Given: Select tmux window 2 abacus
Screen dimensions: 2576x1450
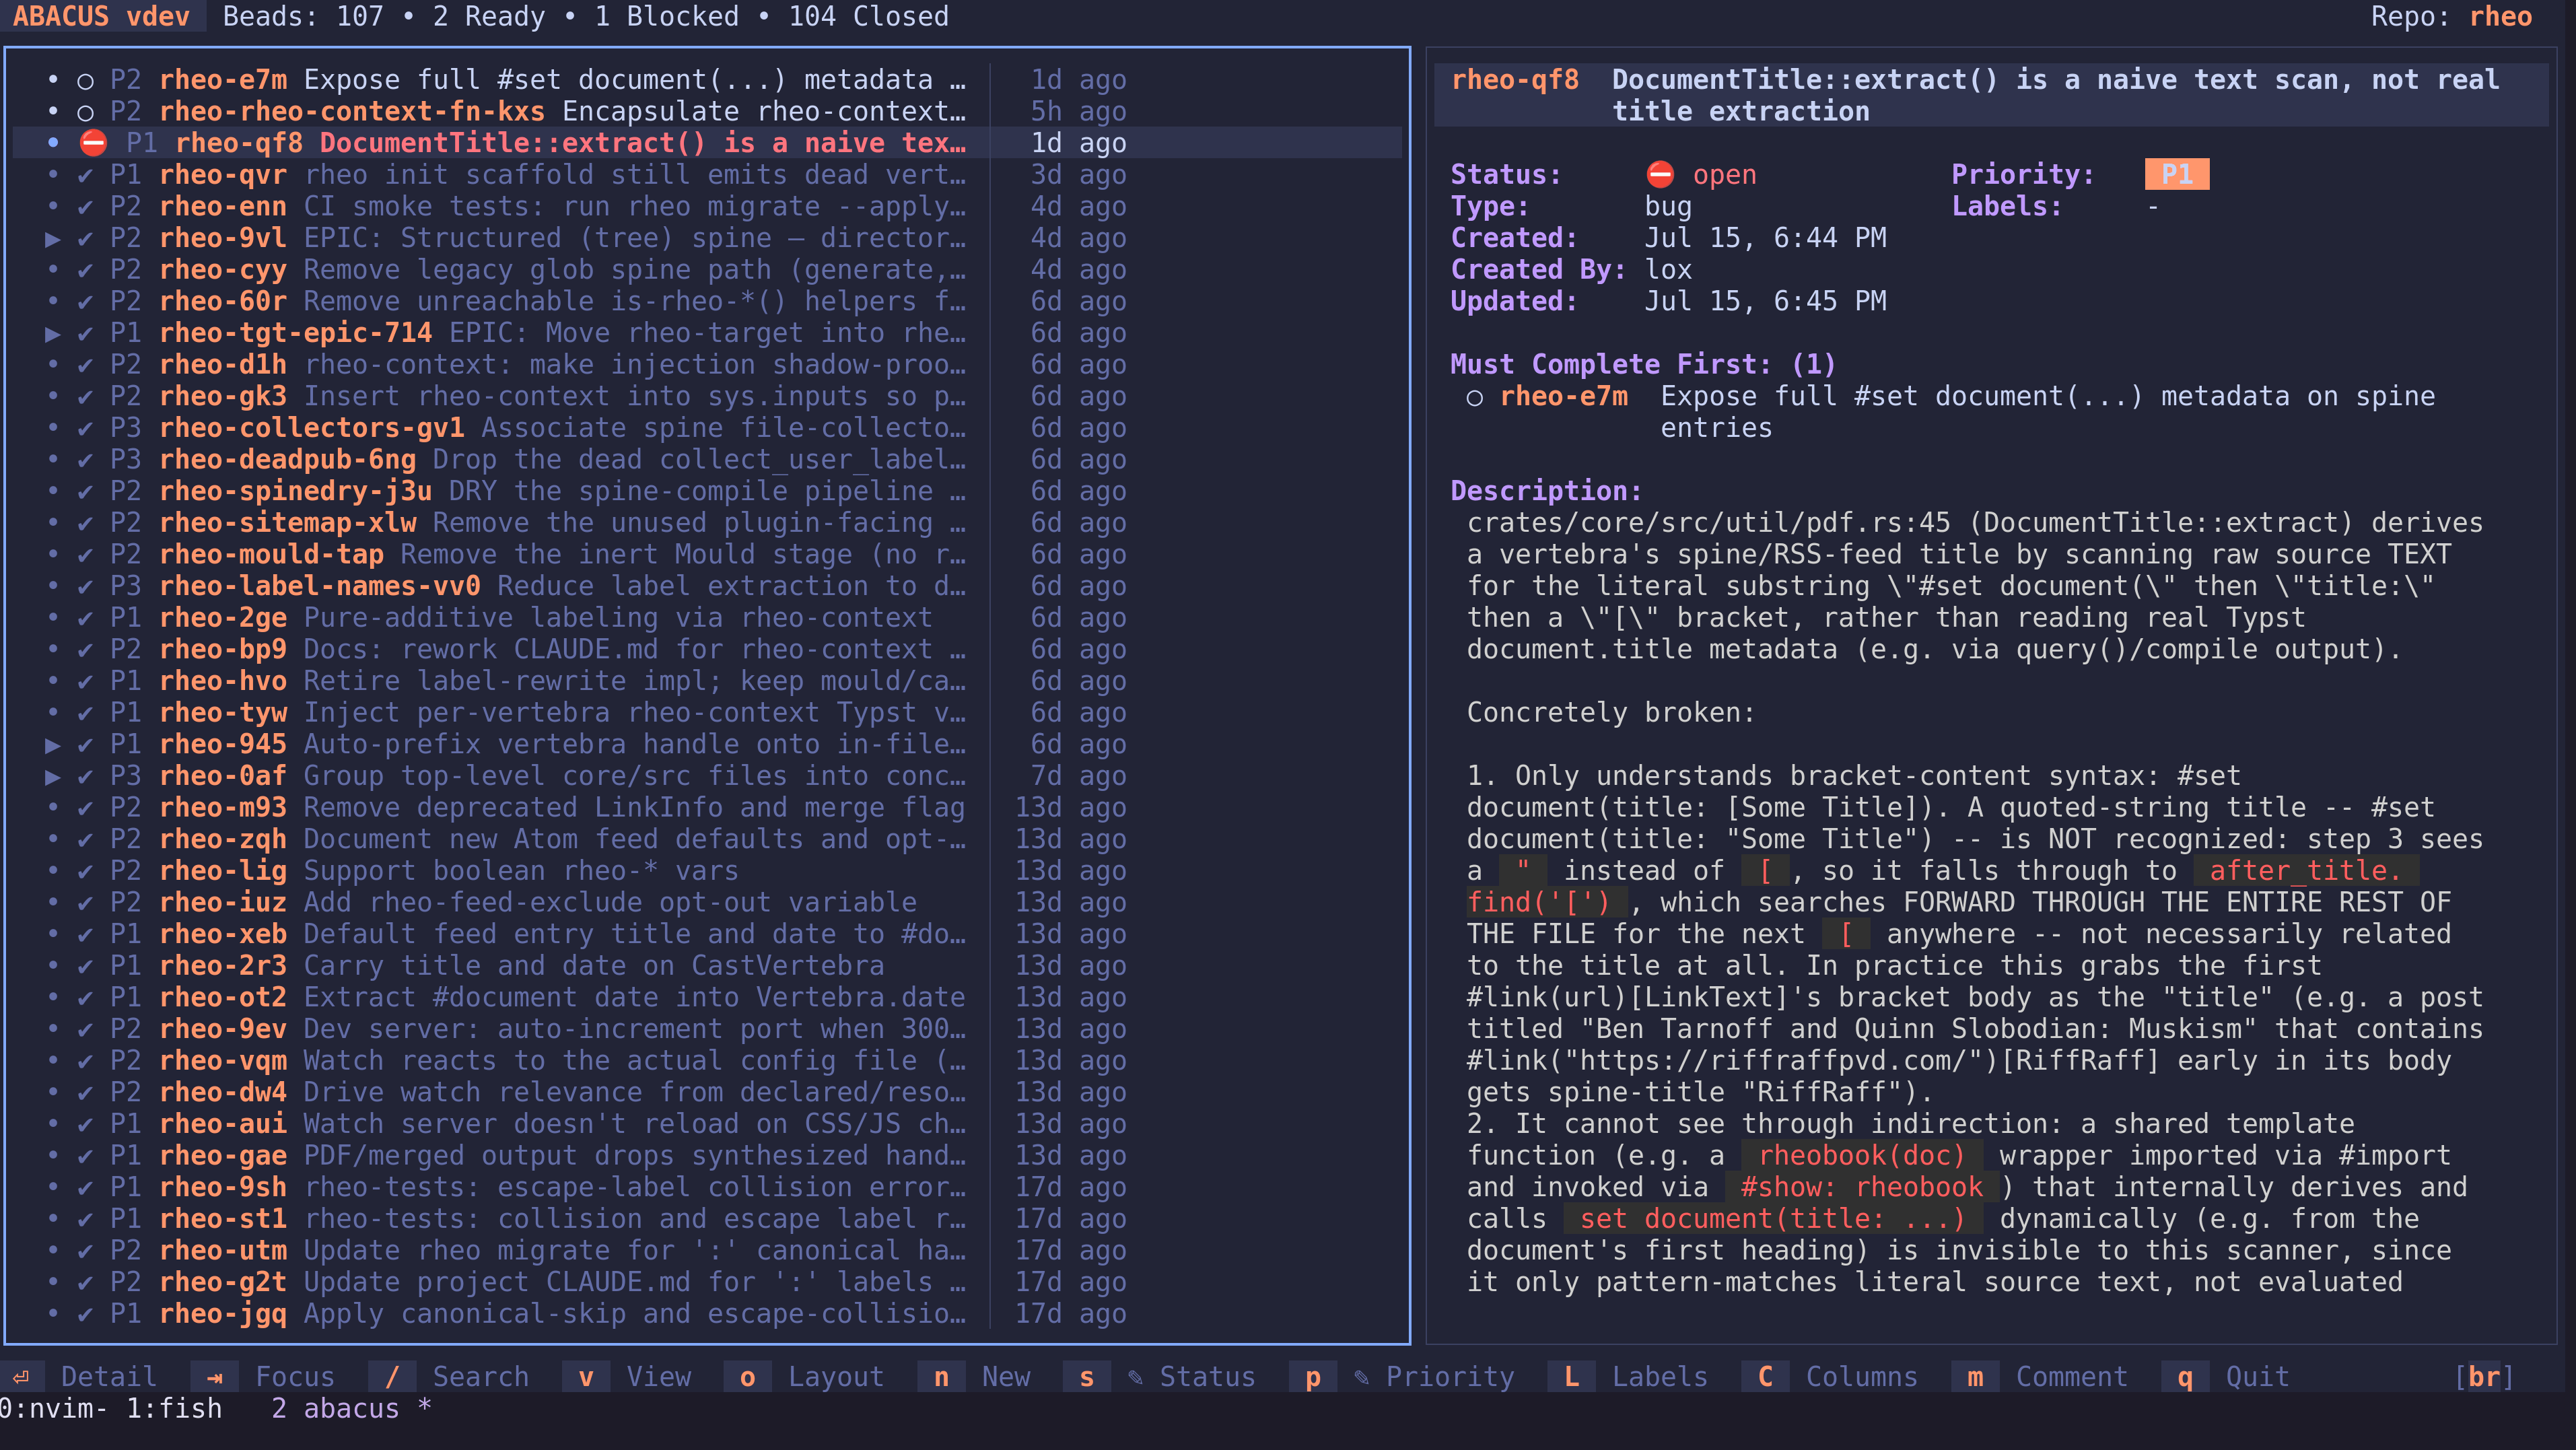Looking at the screenshot, I should 351,1409.
